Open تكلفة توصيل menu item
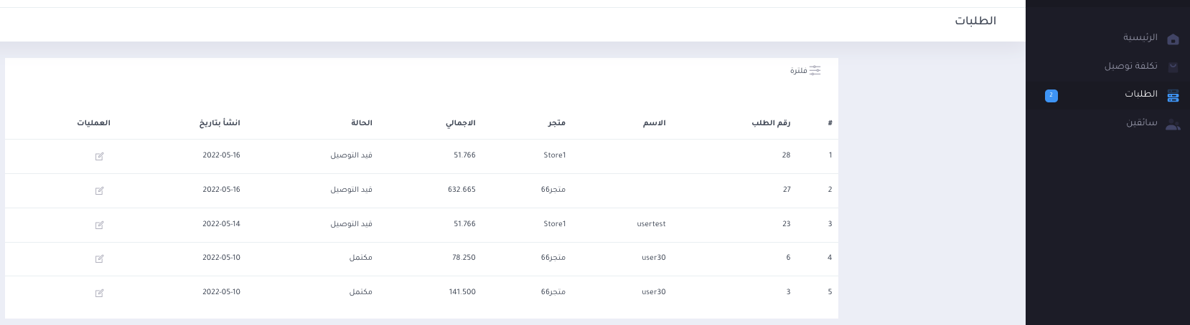The height and width of the screenshot is (325, 1190). coord(1131,66)
